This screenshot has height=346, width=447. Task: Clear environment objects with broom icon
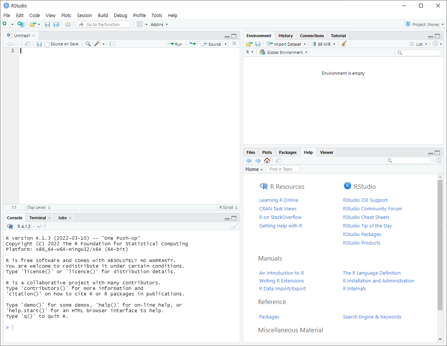[344, 44]
